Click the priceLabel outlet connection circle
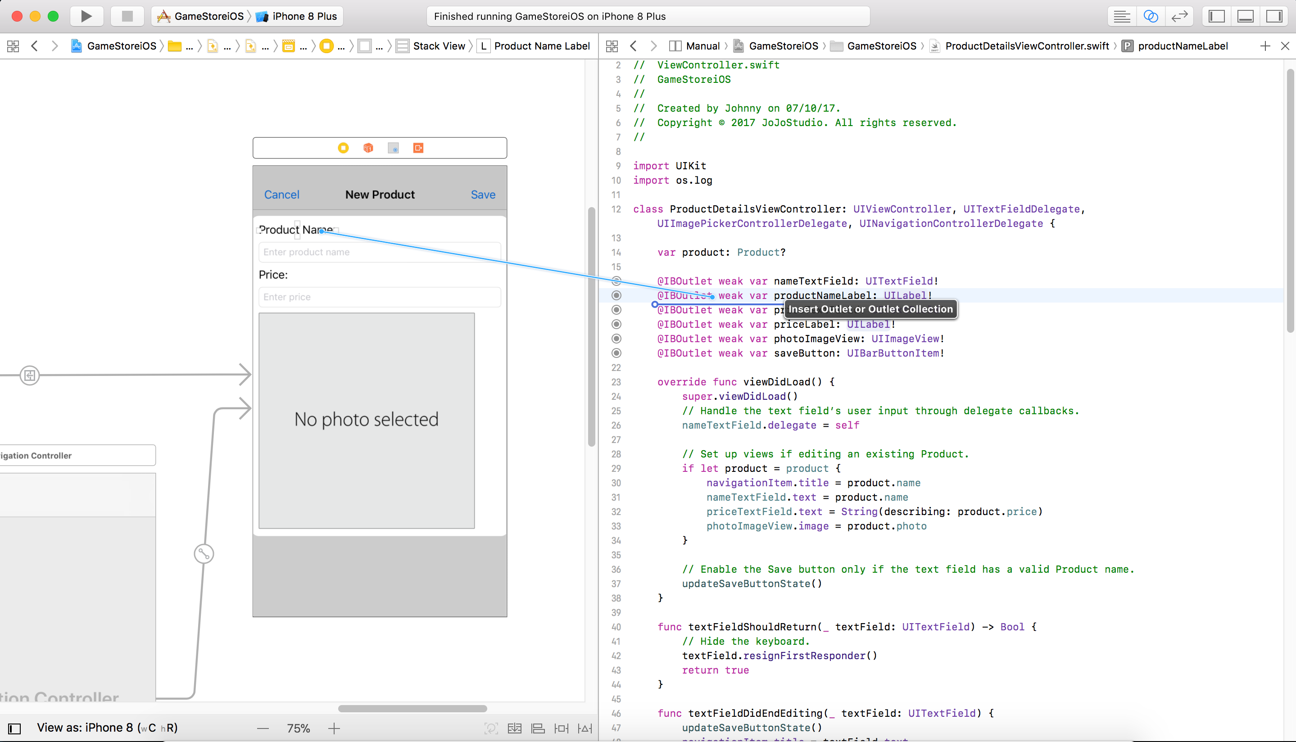Screen dimensions: 1296x742 pyautogui.click(x=616, y=324)
